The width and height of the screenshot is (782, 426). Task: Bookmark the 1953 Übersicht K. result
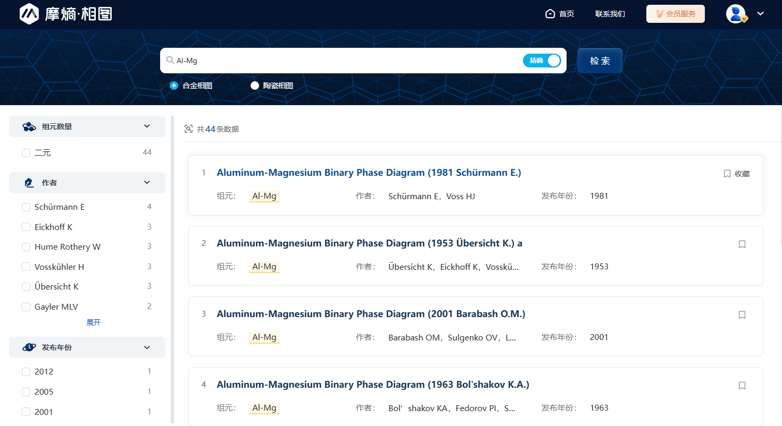tap(742, 244)
